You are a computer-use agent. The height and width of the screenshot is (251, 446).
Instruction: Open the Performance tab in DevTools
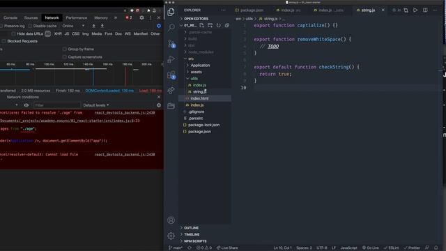pos(77,17)
